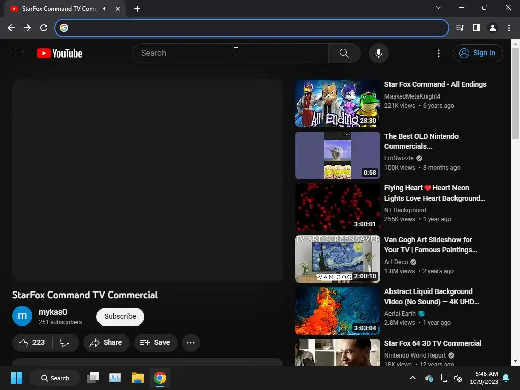Open monitoring app icon on taskbar

coord(115,378)
